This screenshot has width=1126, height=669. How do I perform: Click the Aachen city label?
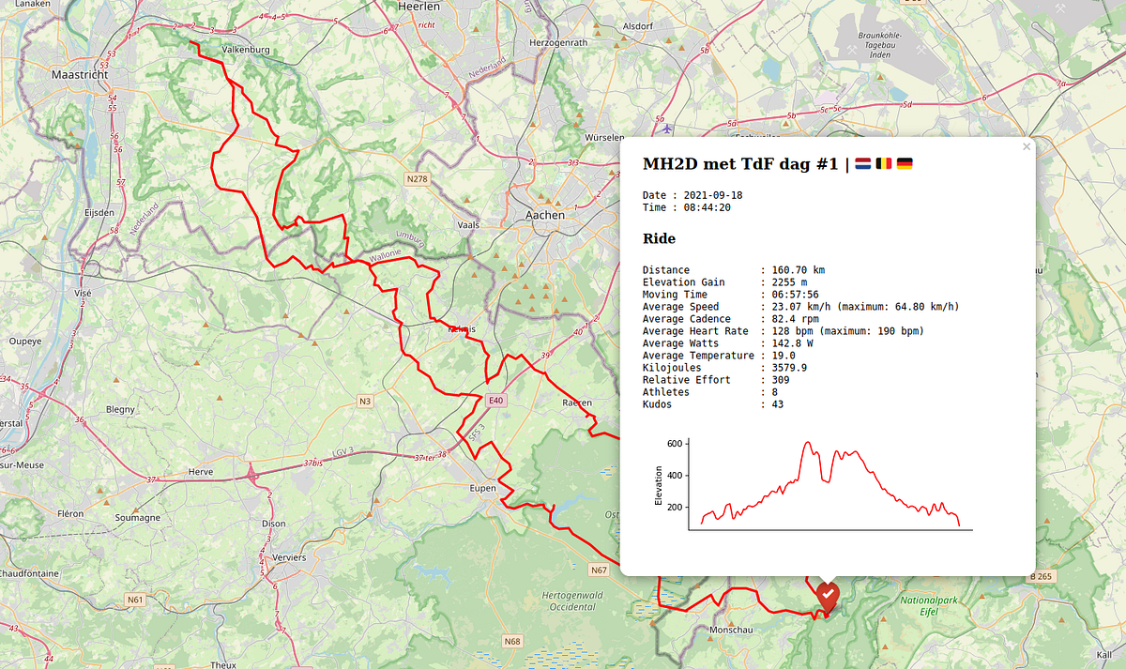(x=546, y=214)
